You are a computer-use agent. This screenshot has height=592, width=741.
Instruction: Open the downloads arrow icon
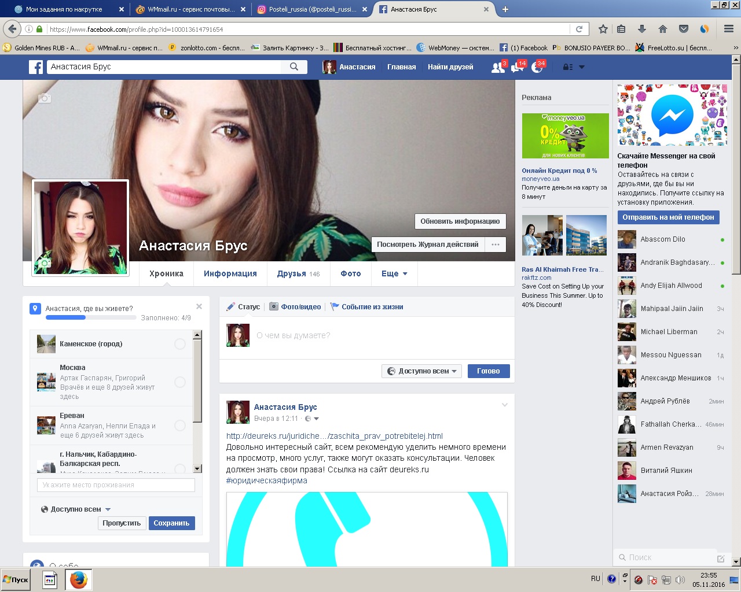pos(642,29)
